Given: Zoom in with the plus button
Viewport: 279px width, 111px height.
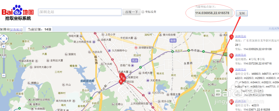Looking at the screenshot, I should pyautogui.click(x=4, y=47).
